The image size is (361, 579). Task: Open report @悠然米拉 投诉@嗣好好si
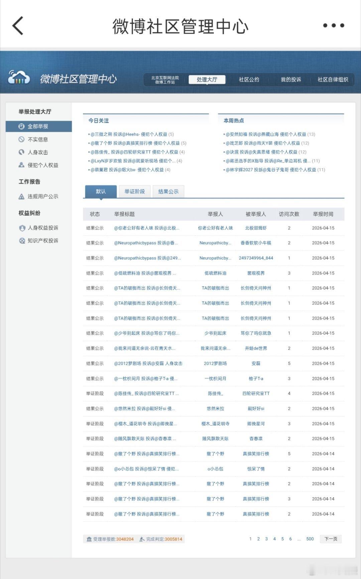coord(144,409)
